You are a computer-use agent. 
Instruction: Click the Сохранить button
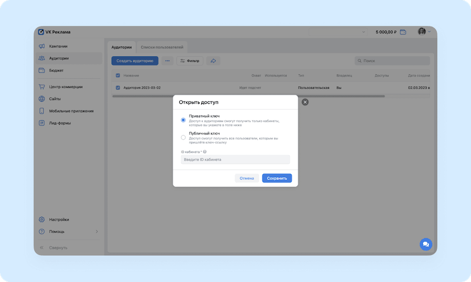(277, 178)
